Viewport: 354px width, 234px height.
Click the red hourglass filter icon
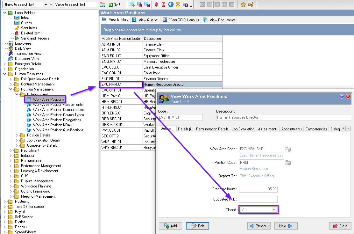click(x=164, y=4)
